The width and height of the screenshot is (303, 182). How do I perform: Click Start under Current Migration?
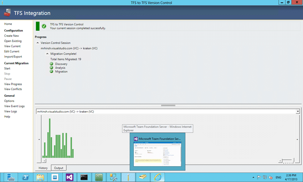7,68
